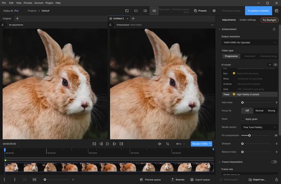Select Interlaced prog. video type
The height and width of the screenshot is (184, 281).
coord(268,56)
